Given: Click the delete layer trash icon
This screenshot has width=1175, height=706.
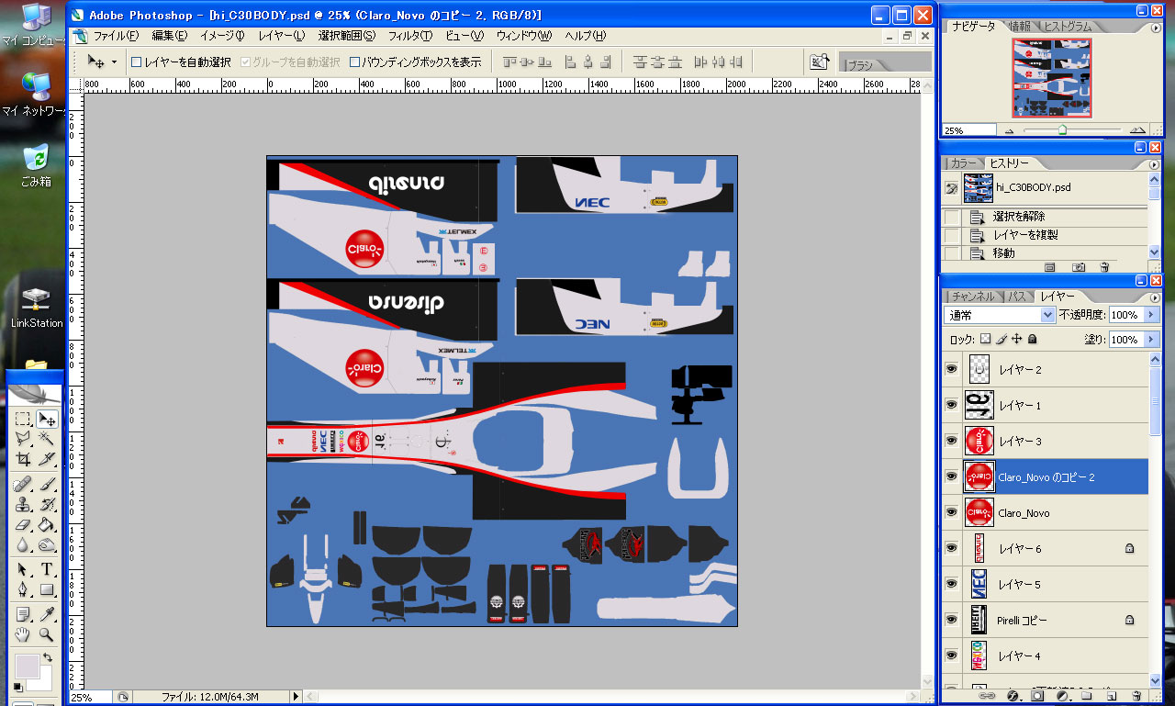Looking at the screenshot, I should click(x=1136, y=697).
